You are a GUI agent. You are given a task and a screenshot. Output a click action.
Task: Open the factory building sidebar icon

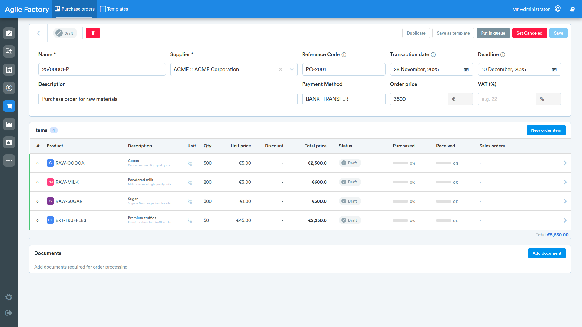pyautogui.click(x=9, y=70)
